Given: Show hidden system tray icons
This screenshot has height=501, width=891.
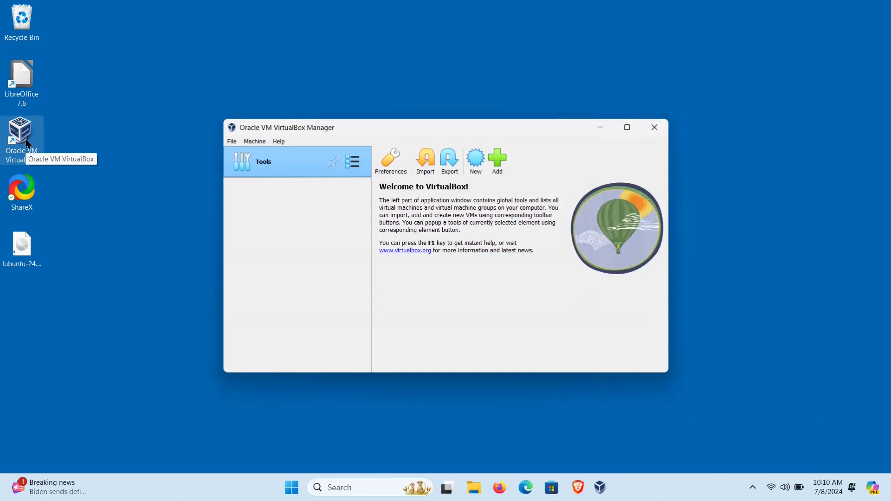Looking at the screenshot, I should tap(753, 487).
